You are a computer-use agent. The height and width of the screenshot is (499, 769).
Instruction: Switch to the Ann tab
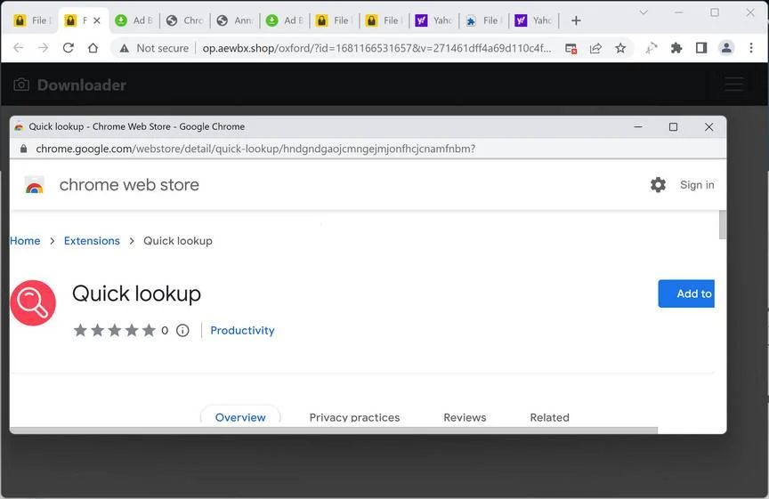[235, 20]
